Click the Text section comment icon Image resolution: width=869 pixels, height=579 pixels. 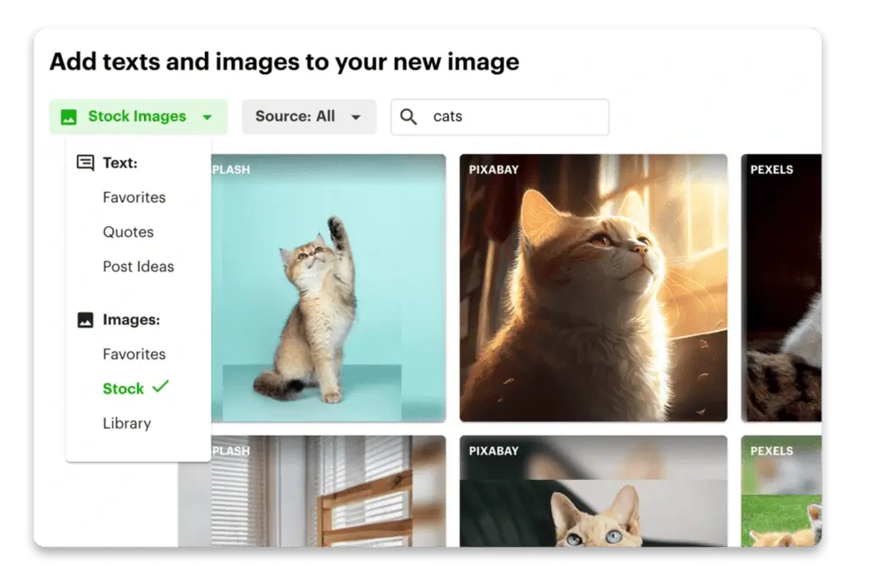[x=86, y=163]
